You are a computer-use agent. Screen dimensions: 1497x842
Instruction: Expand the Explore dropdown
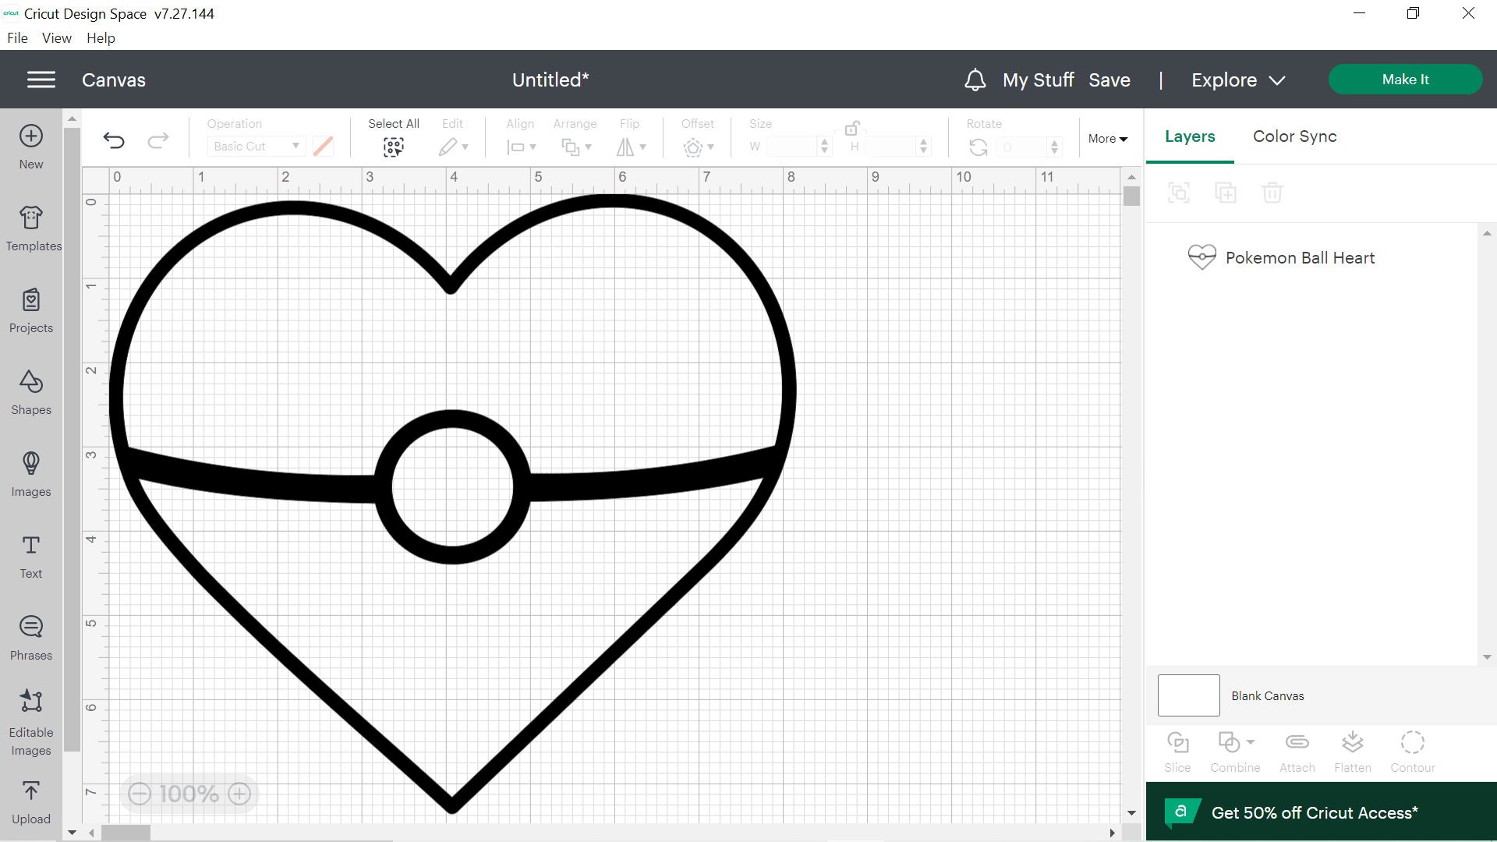pos(1237,80)
